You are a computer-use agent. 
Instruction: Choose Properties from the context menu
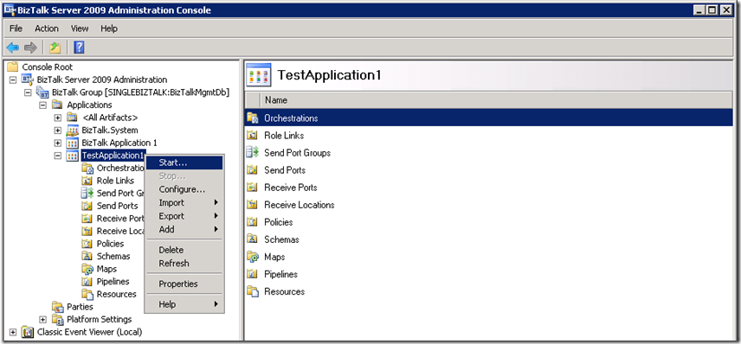point(184,284)
